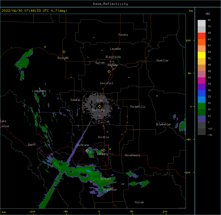The width and height of the screenshot is (221, 215).
Task: Click the Okotoks label
Action: [106, 179]
